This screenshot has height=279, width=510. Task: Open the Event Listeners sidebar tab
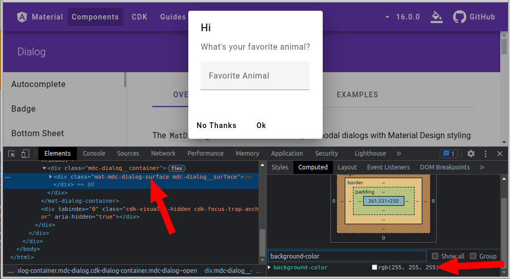pos(388,167)
